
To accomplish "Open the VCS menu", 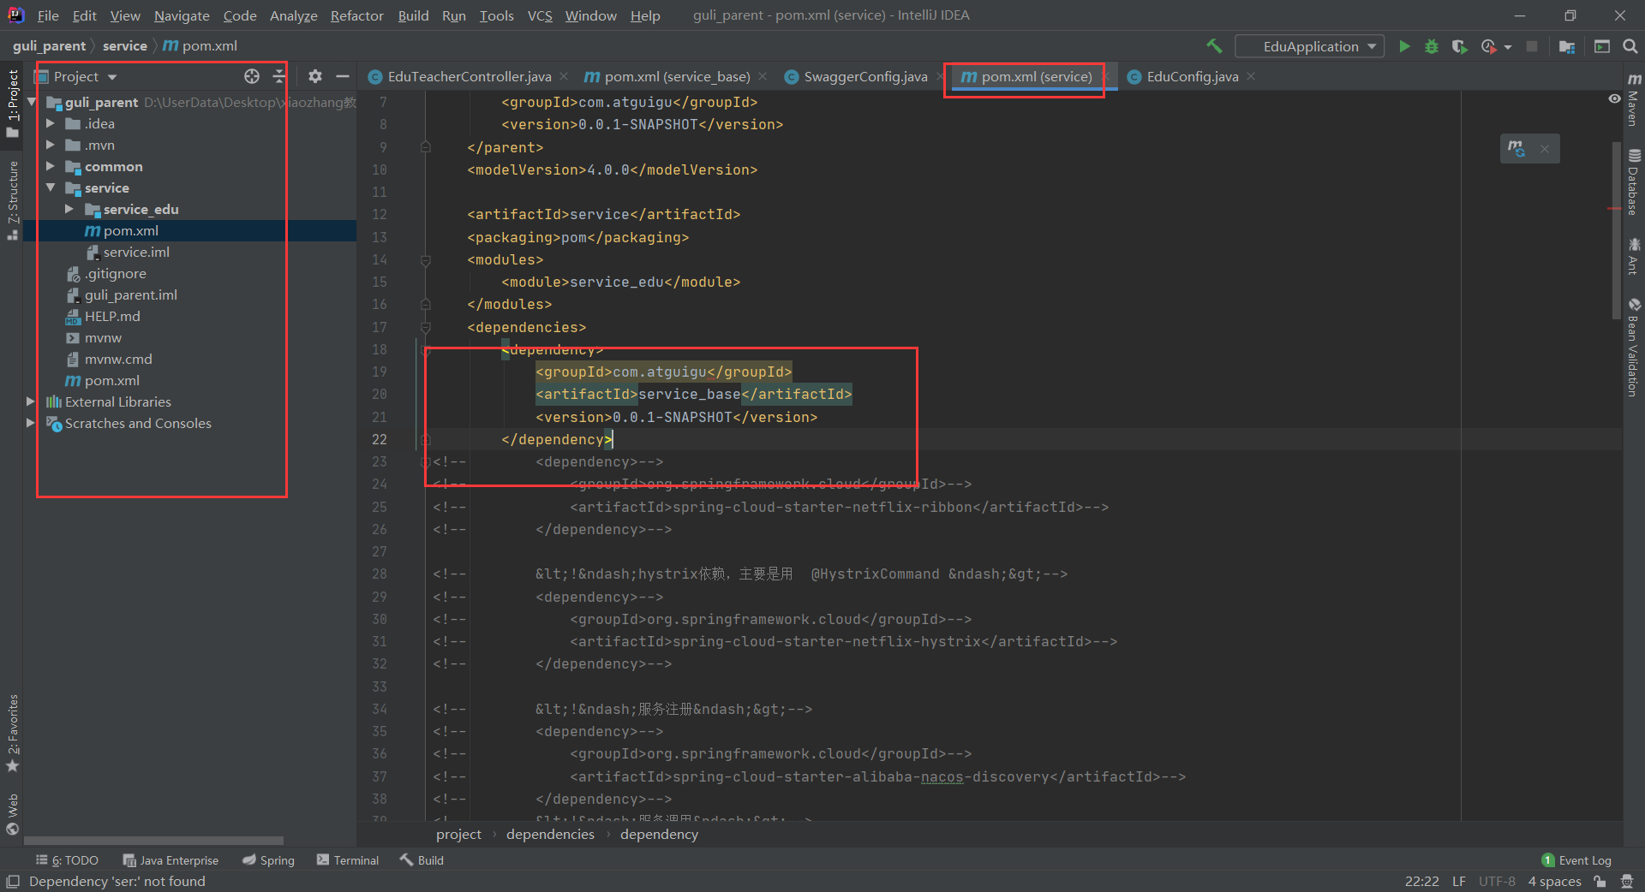I will [540, 15].
